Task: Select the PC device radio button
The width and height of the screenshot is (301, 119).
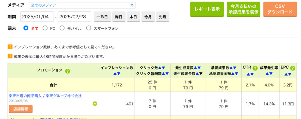Action: 45,28
